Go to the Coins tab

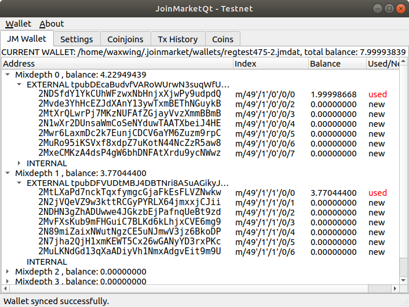coord(222,39)
